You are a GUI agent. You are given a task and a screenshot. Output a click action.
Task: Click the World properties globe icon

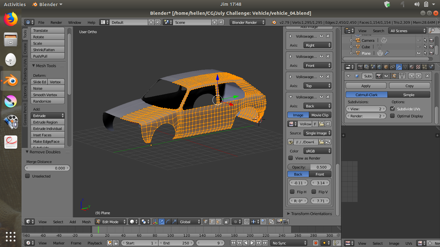(379, 67)
